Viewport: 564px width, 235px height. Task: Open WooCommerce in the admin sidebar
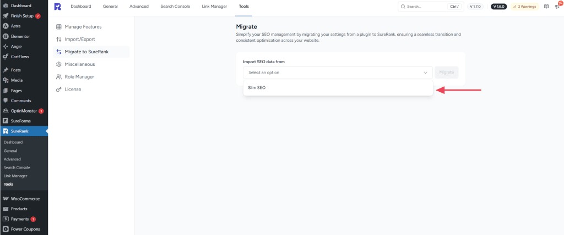(25, 199)
